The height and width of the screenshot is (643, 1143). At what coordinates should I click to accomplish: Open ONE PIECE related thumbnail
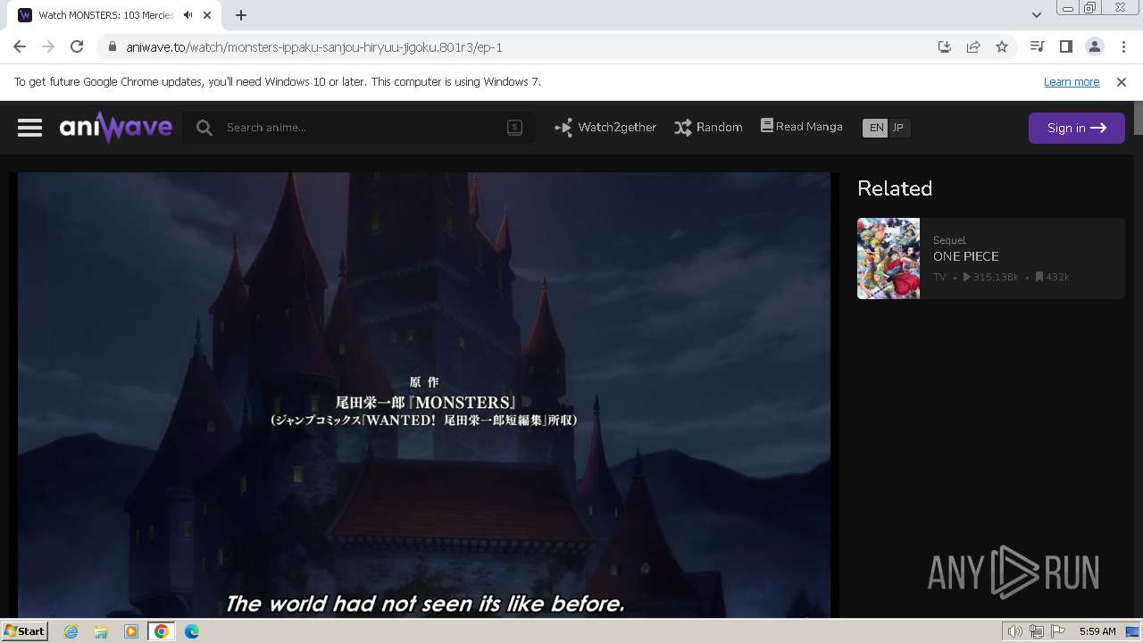pyautogui.click(x=889, y=258)
